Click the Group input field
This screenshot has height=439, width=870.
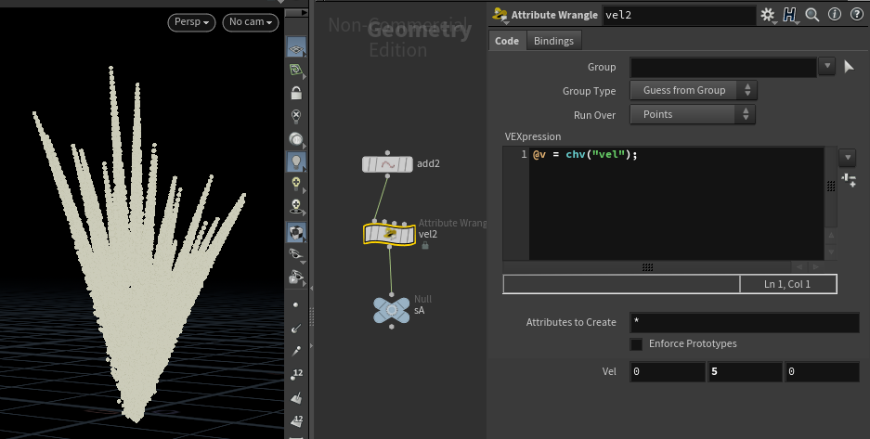pos(723,67)
